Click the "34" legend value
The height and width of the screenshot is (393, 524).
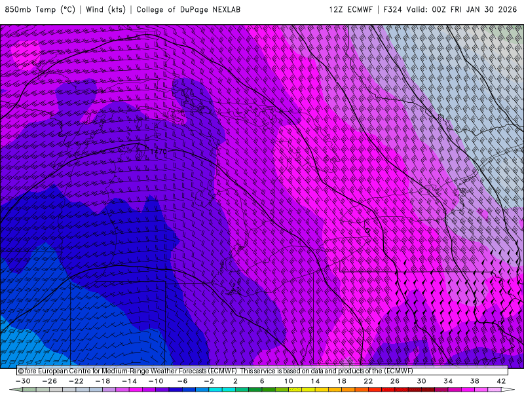click(448, 381)
